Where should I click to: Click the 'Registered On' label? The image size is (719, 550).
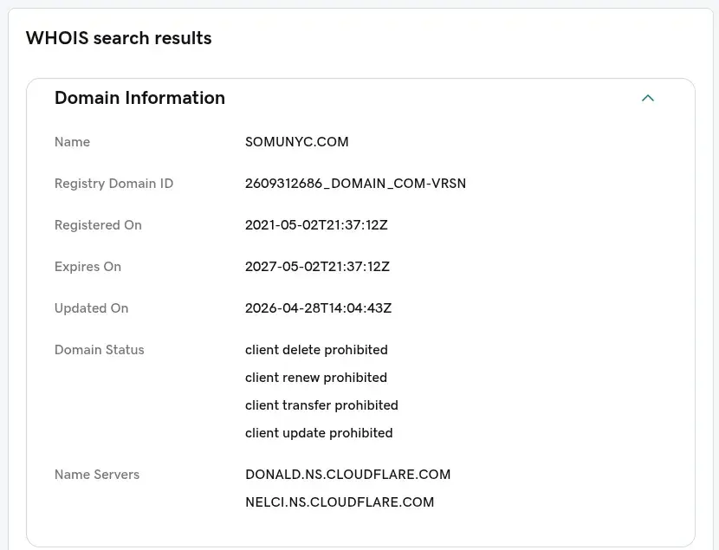[98, 225]
